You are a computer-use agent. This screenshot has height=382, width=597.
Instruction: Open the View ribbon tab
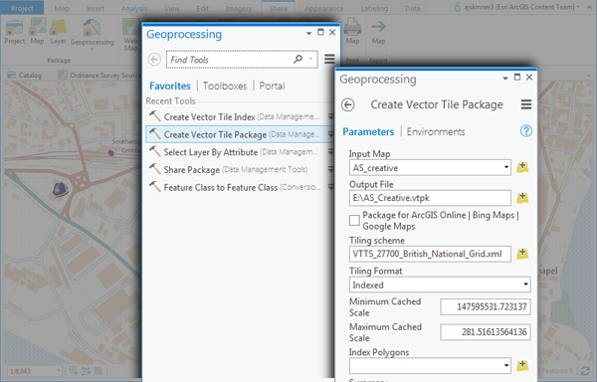pyautogui.click(x=171, y=8)
